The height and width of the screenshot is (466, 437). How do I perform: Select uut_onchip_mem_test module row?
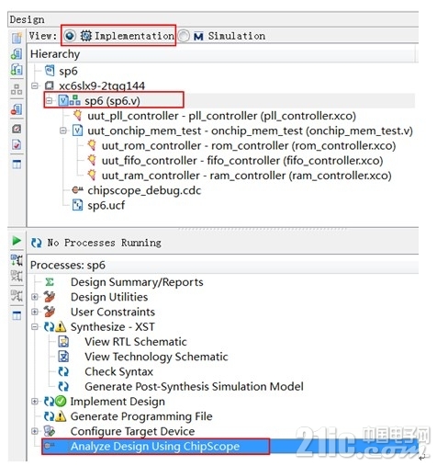coord(250,131)
